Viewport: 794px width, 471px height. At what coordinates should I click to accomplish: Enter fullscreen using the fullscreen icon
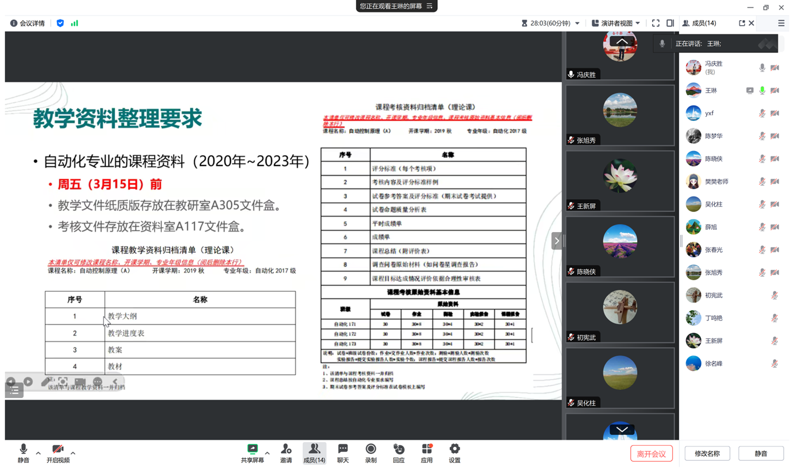click(656, 23)
